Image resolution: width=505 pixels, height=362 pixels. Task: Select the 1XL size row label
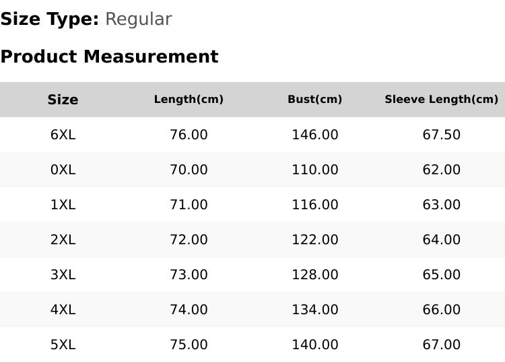[x=63, y=205]
